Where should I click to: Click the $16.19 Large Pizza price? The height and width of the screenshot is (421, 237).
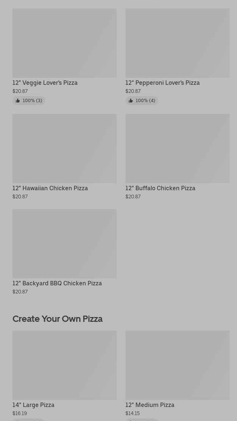click(20, 414)
